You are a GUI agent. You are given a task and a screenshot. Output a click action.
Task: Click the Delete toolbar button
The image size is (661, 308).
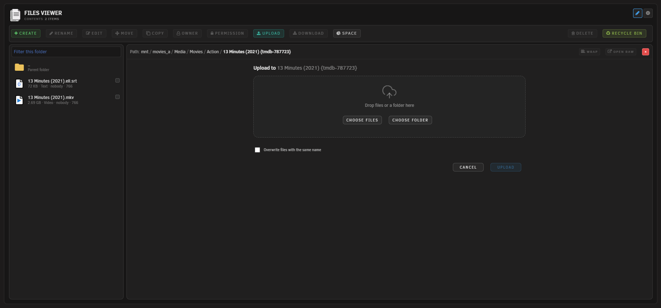click(583, 33)
